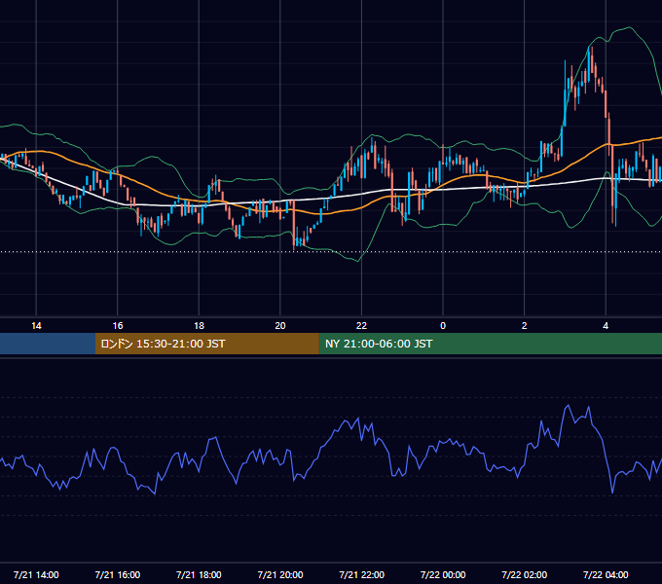Click the blue session bar before ロンドン

(48, 344)
